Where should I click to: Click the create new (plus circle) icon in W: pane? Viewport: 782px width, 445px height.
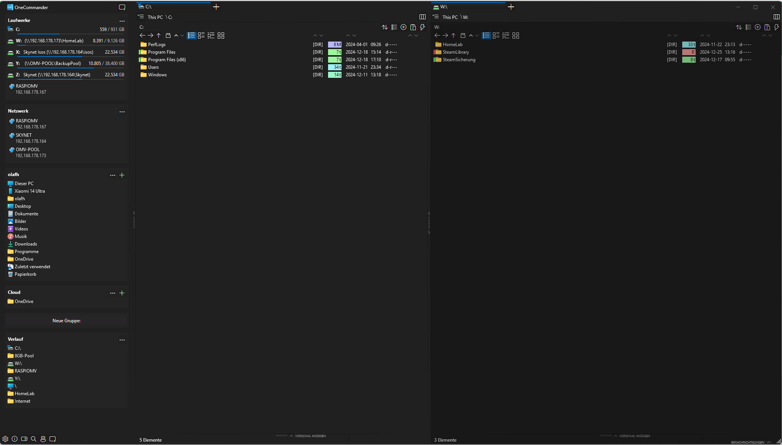(x=758, y=27)
